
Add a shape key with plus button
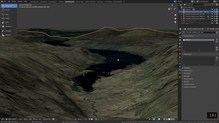point(217,58)
